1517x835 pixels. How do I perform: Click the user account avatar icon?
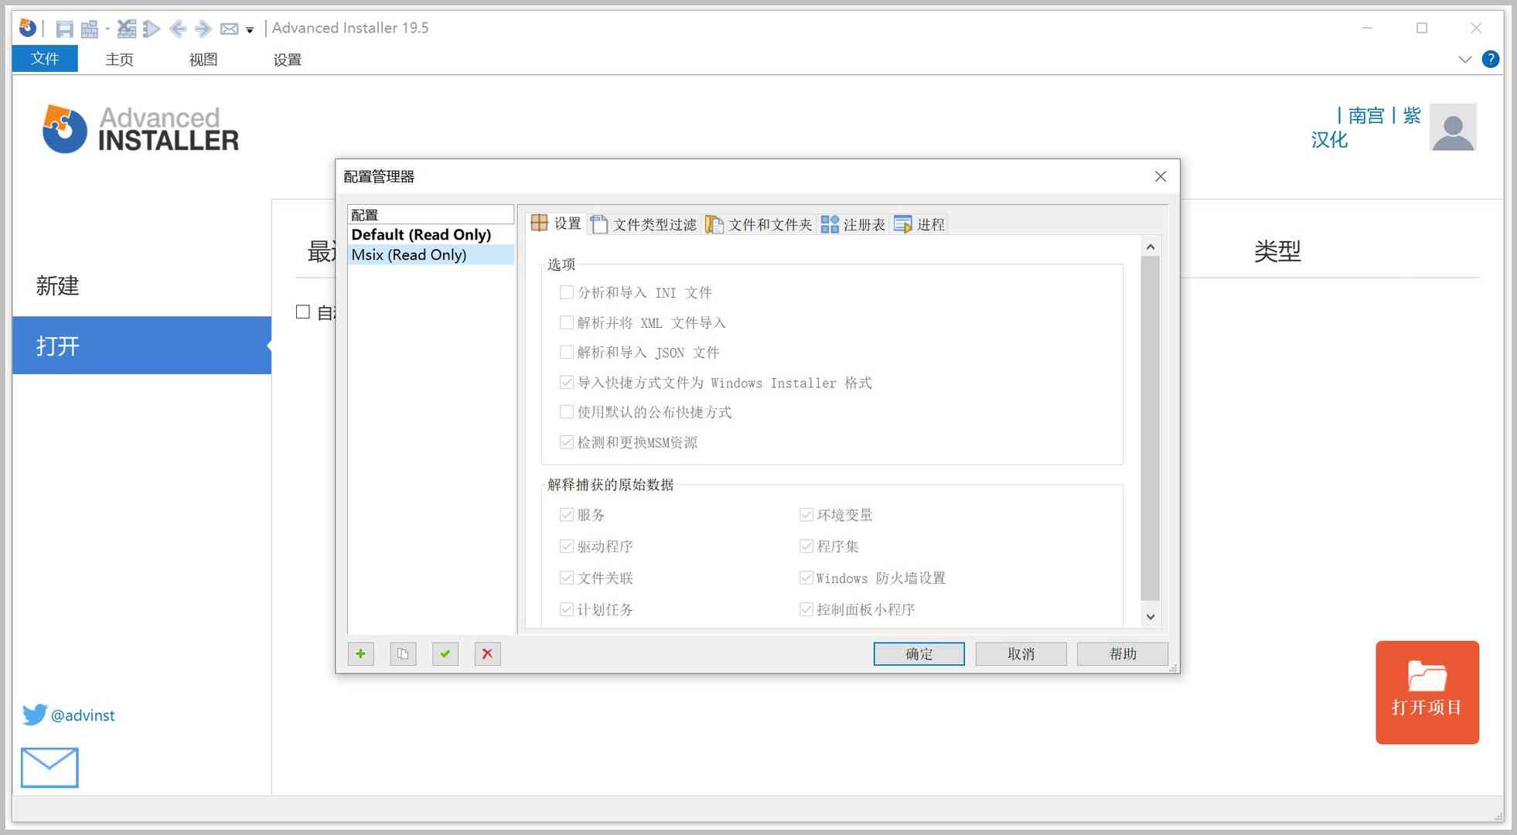click(x=1453, y=128)
